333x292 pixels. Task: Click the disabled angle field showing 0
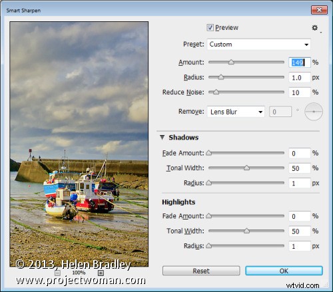click(x=280, y=112)
